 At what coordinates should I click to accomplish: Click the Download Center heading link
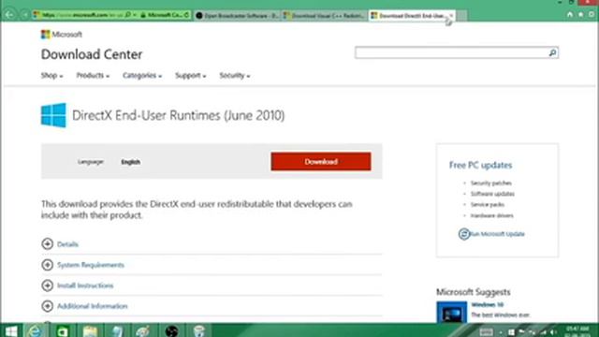click(92, 54)
